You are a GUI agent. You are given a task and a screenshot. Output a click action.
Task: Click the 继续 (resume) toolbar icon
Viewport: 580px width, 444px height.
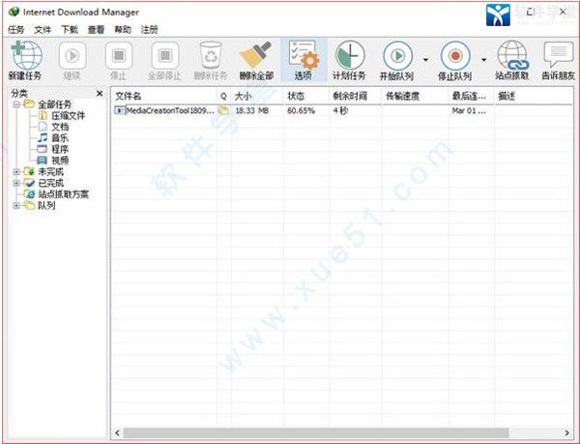click(x=72, y=55)
